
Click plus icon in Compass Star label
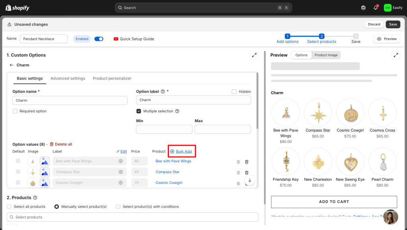[120, 172]
